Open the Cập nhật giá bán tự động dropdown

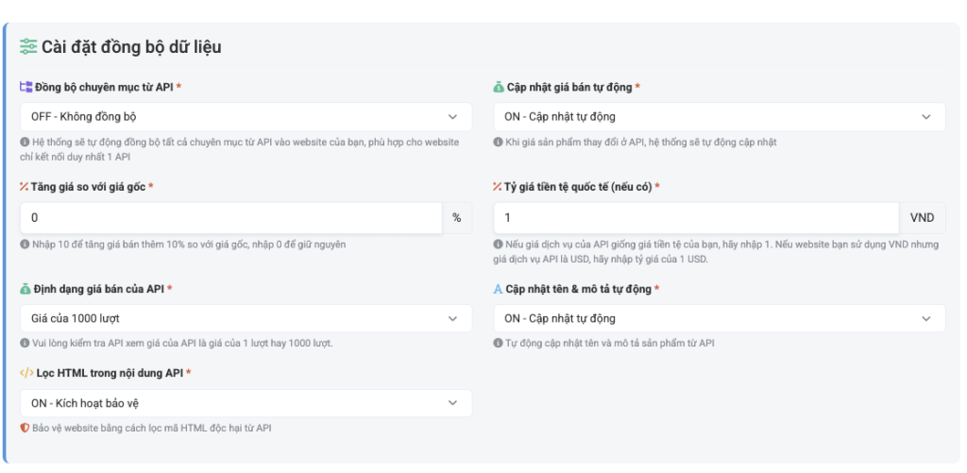(719, 116)
